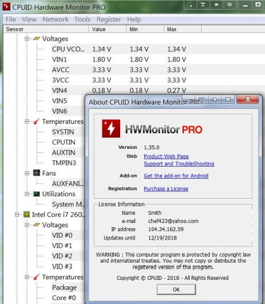Select the VIN6 sensor row
The height and width of the screenshot is (304, 265).
(68, 111)
